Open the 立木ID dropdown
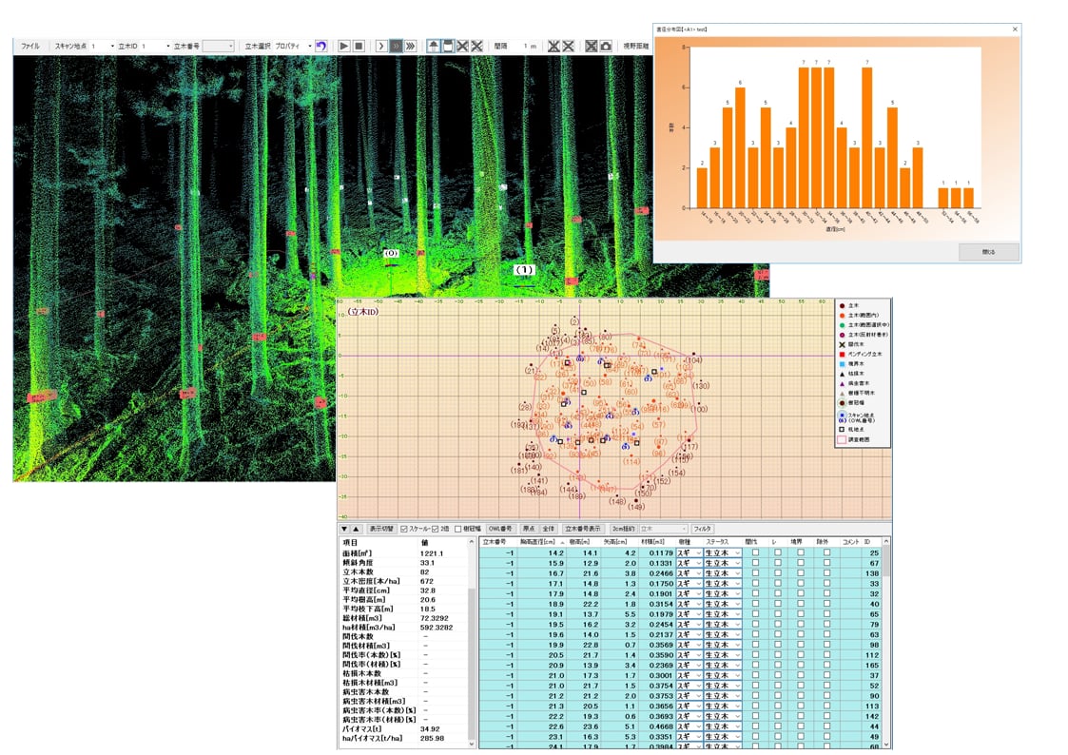This screenshot has width=1068, height=755. [169, 46]
